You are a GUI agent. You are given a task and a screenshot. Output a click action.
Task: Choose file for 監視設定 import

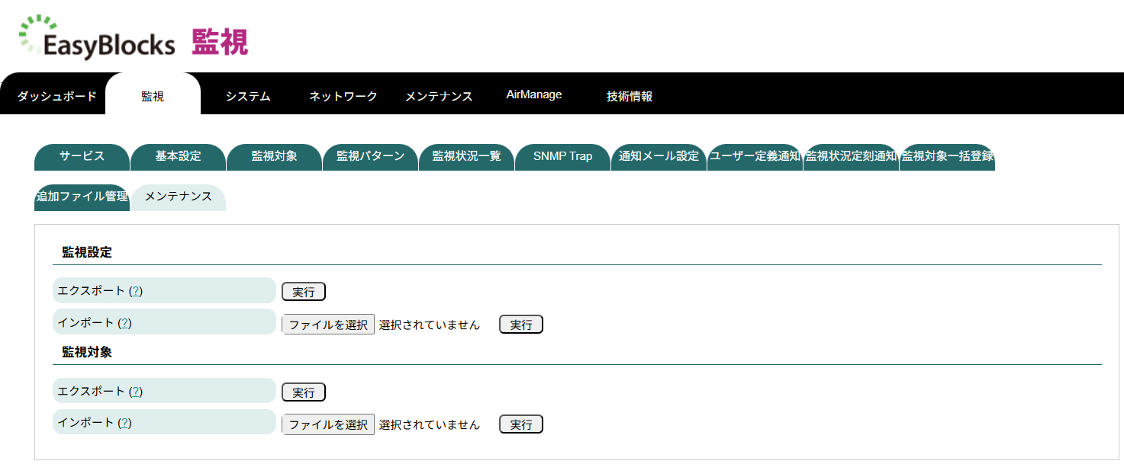point(328,325)
